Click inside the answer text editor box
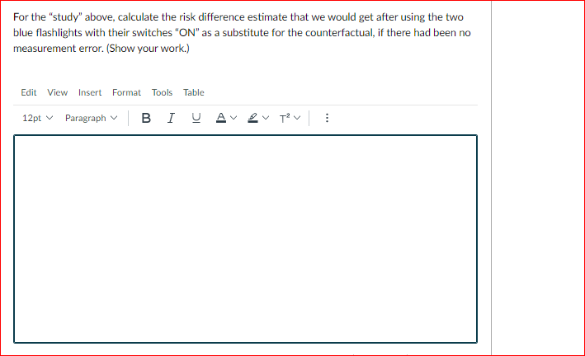The width and height of the screenshot is (585, 356). [x=246, y=239]
